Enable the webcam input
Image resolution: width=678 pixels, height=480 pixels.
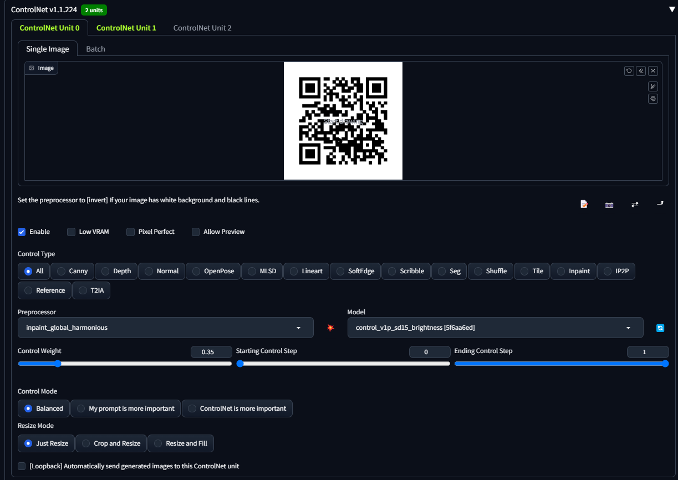click(609, 204)
